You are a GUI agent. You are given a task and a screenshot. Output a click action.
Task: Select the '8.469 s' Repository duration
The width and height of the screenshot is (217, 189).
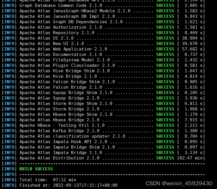point(193,33)
